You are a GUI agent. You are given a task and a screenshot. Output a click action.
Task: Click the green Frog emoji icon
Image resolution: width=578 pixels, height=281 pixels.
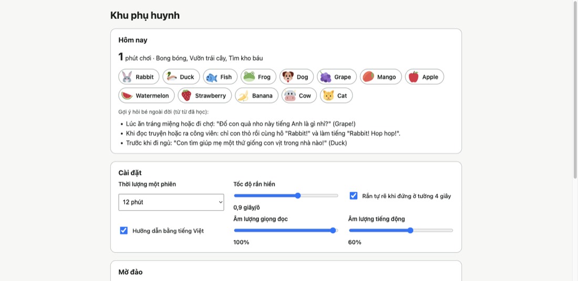[249, 77]
